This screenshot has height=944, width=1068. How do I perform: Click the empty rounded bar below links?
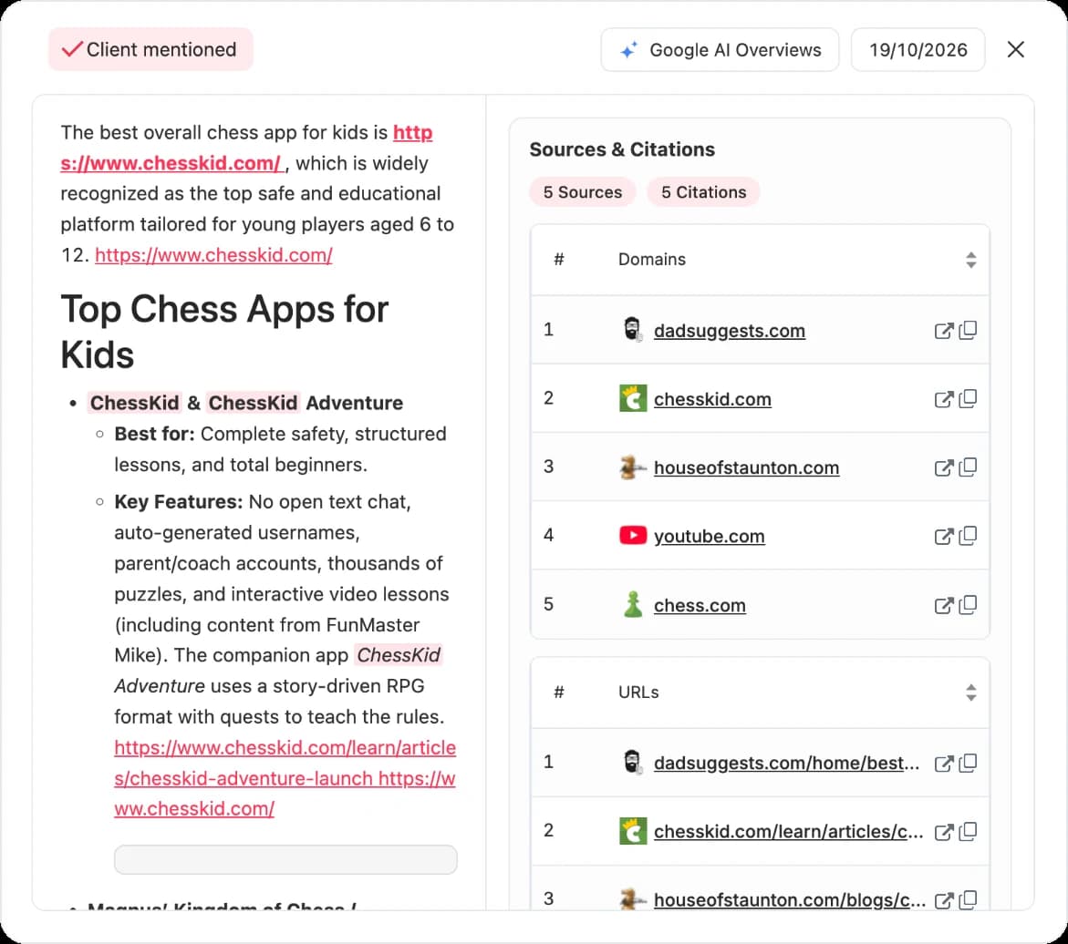285,859
